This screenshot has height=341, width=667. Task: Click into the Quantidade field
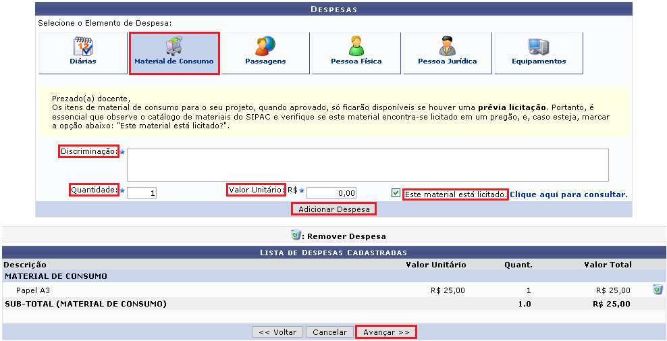coord(142,193)
